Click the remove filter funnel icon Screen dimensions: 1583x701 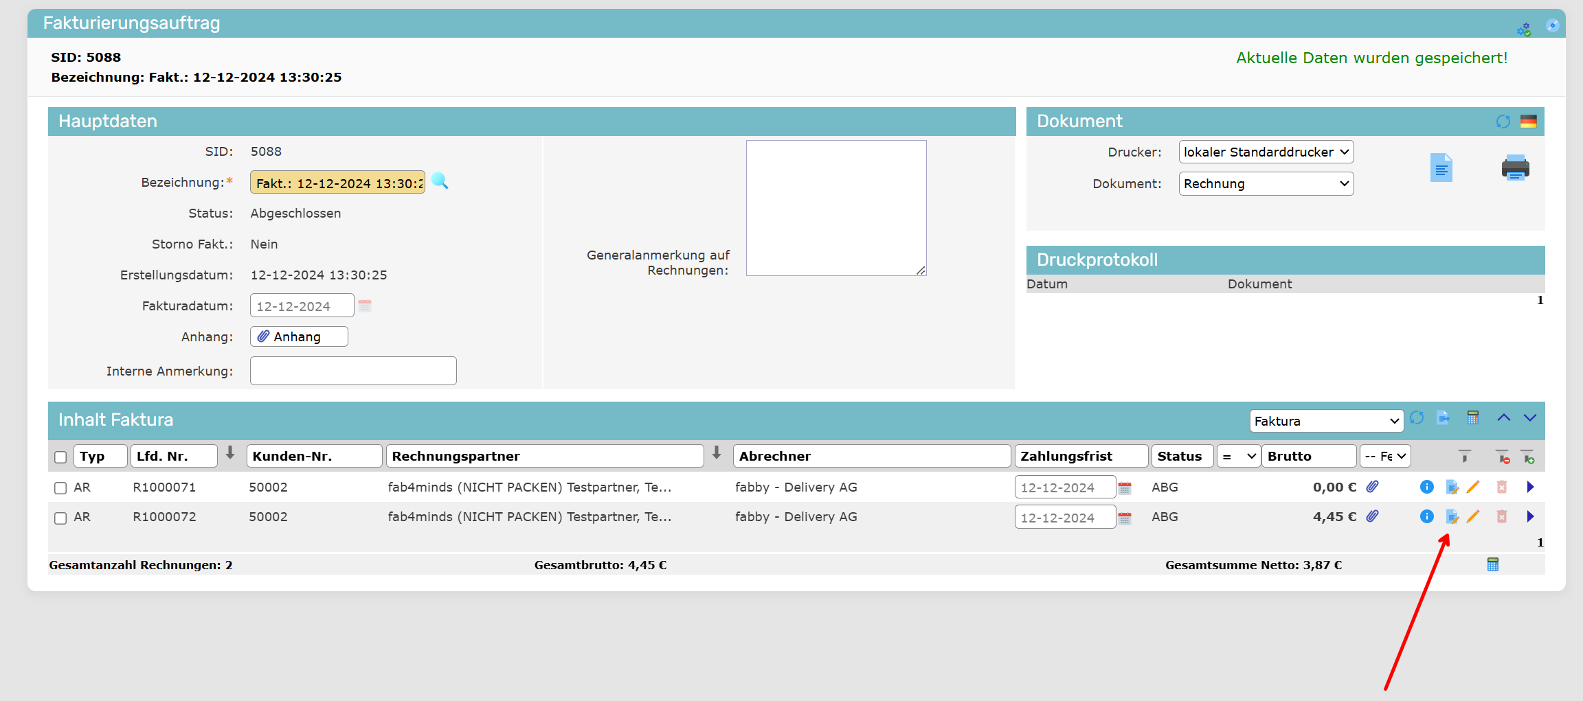click(x=1503, y=457)
